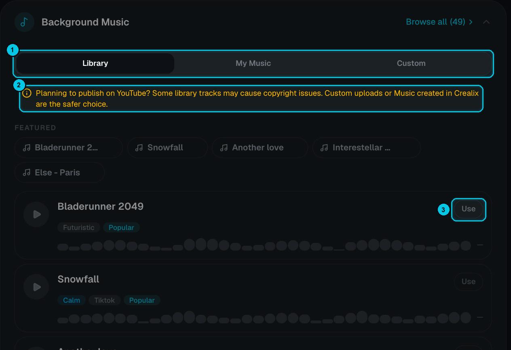
Task: Click the info icon in YouTube warning
Action: 27,93
